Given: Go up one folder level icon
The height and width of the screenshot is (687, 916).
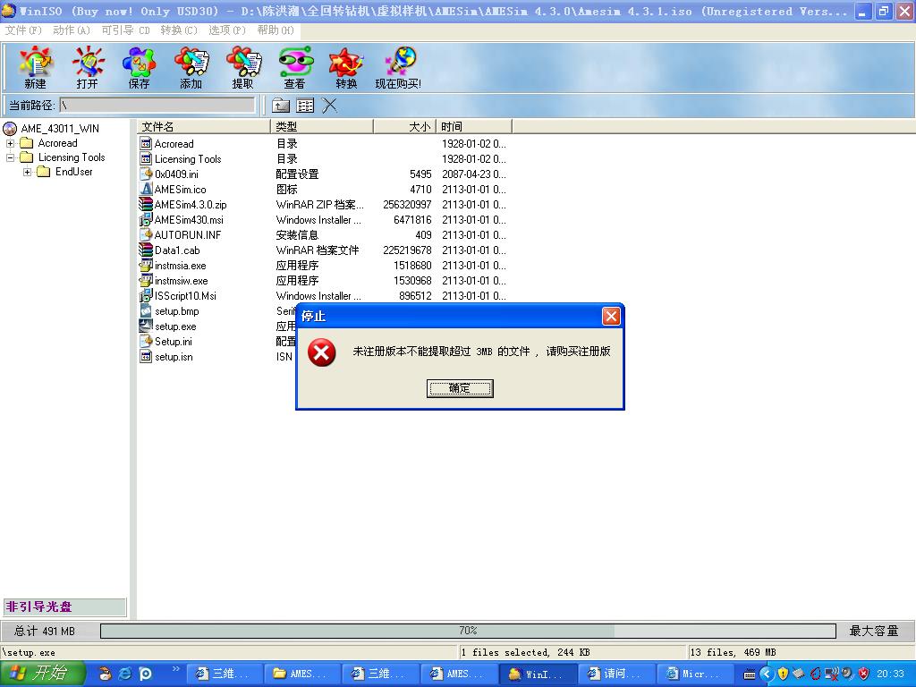Looking at the screenshot, I should tap(281, 106).
